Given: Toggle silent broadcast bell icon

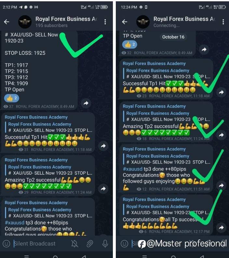Looking at the screenshot, I should pos(74,244).
